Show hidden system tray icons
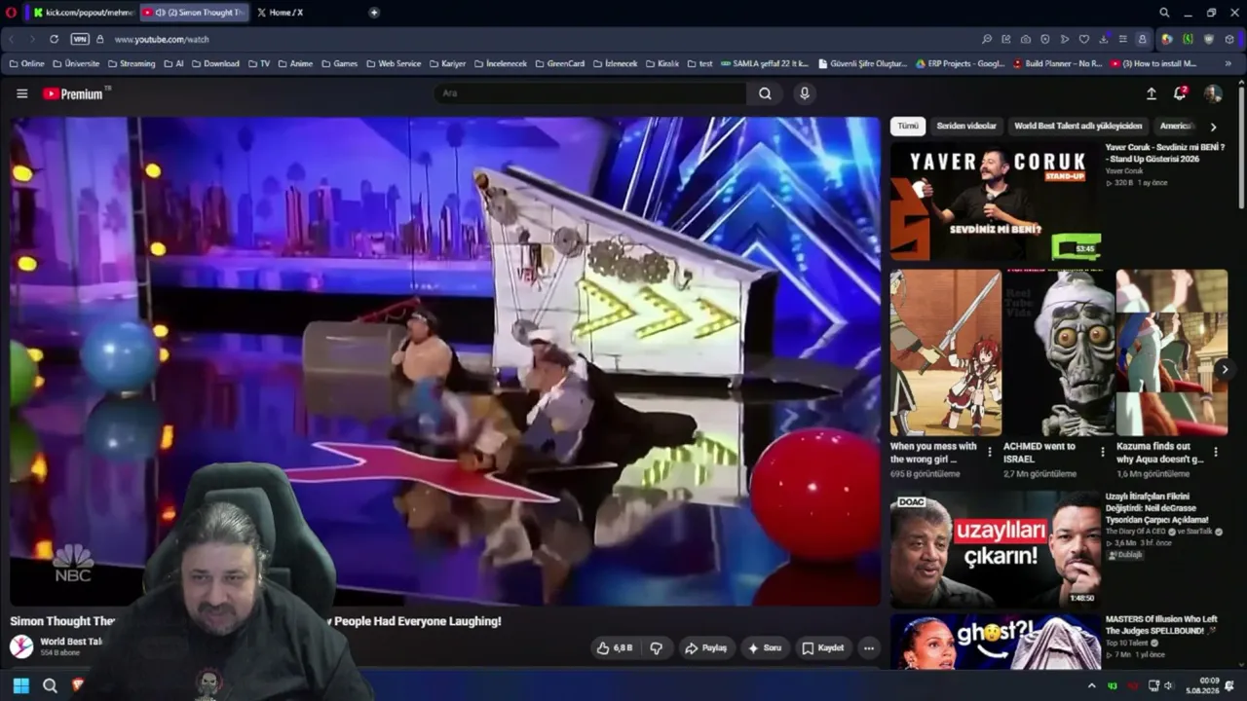The height and width of the screenshot is (701, 1247). [1091, 685]
